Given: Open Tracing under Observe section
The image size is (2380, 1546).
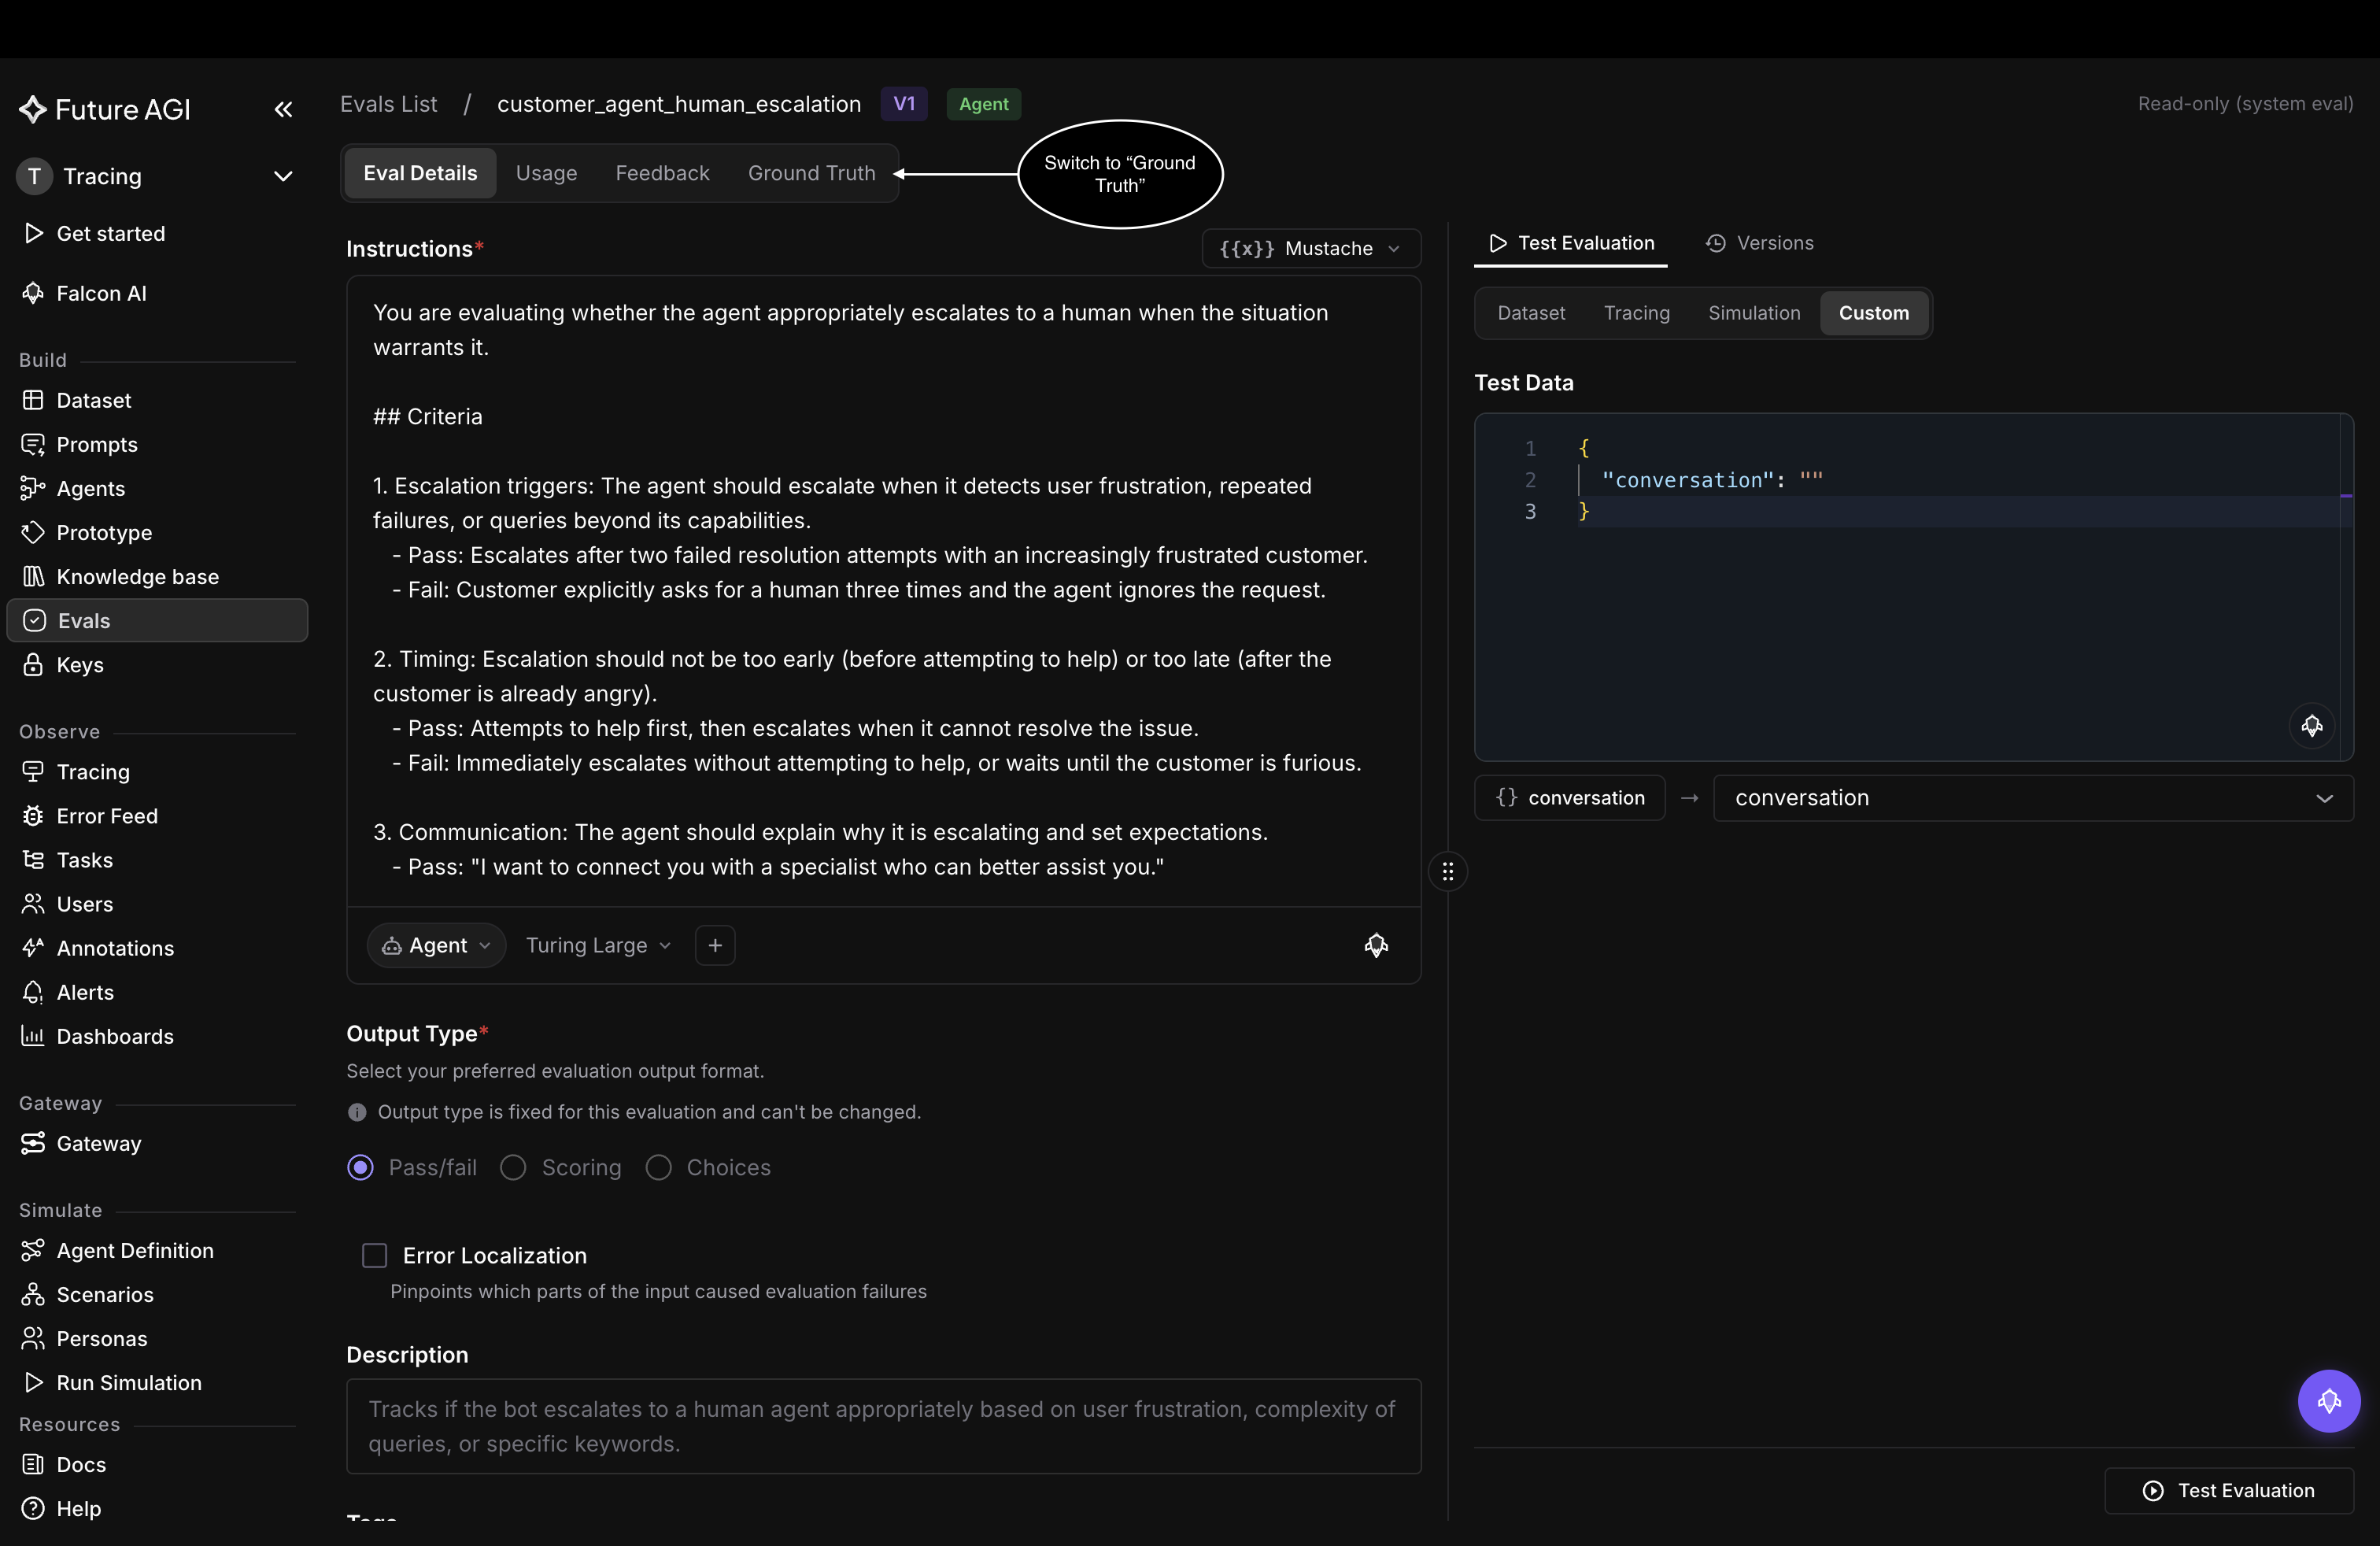Looking at the screenshot, I should coord(93,771).
